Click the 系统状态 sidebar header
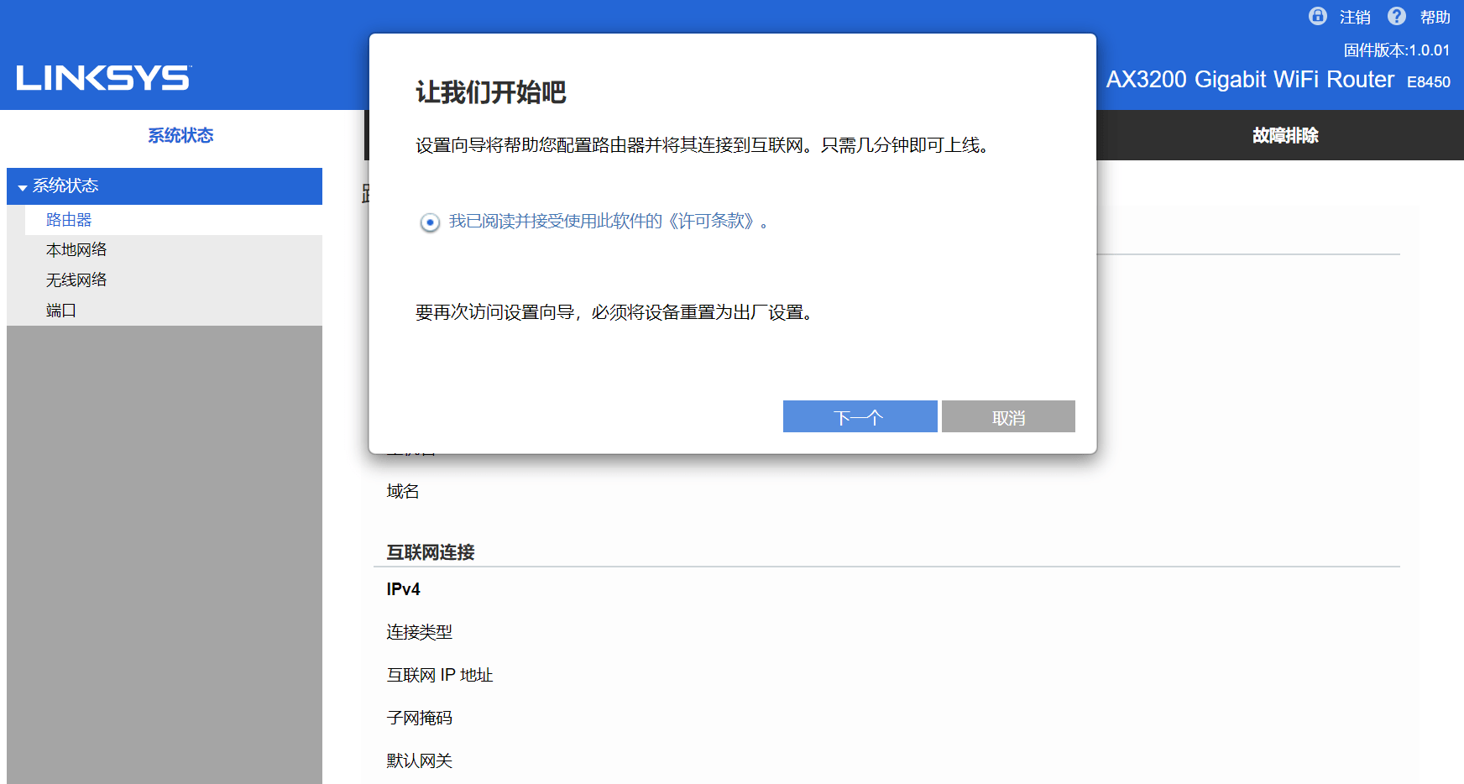 65,186
